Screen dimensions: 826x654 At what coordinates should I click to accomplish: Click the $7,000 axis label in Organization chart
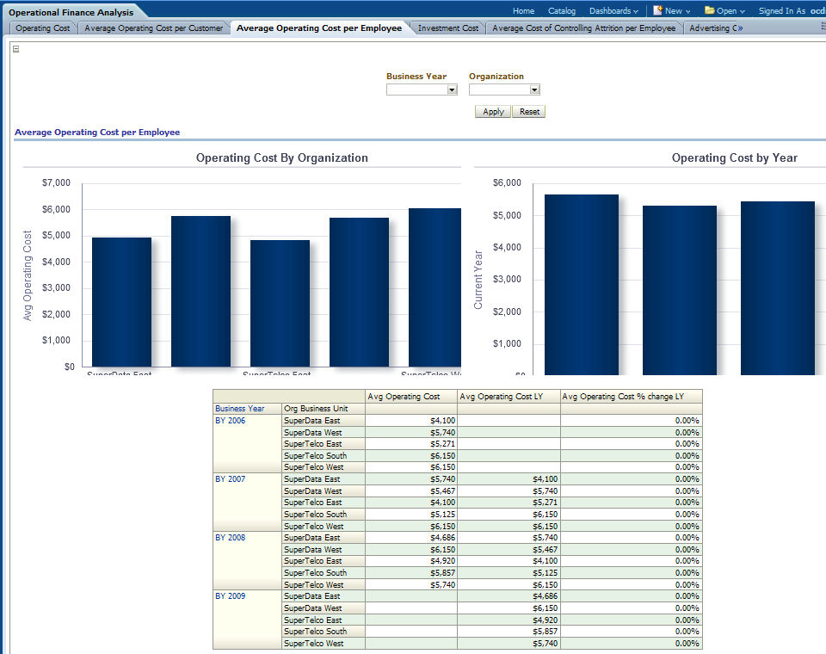point(57,183)
